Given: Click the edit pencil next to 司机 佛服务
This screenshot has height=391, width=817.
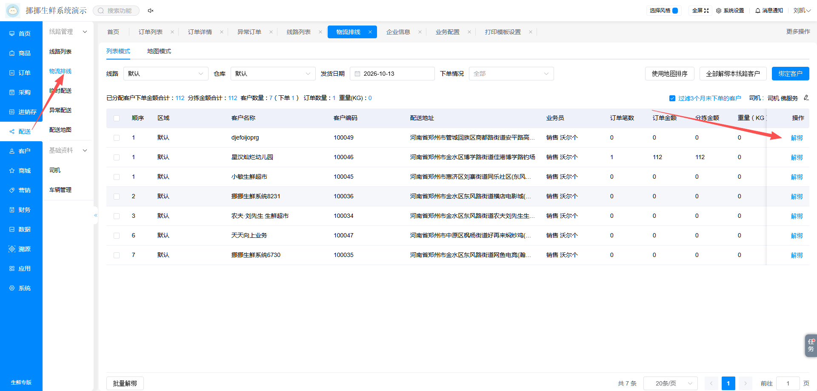Looking at the screenshot, I should click(x=806, y=98).
